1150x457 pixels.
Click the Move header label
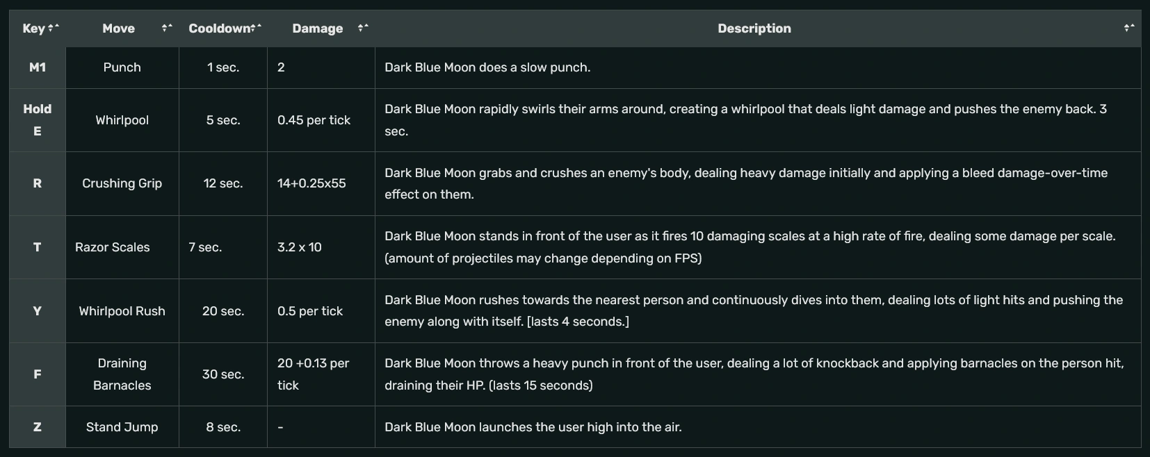pos(118,28)
